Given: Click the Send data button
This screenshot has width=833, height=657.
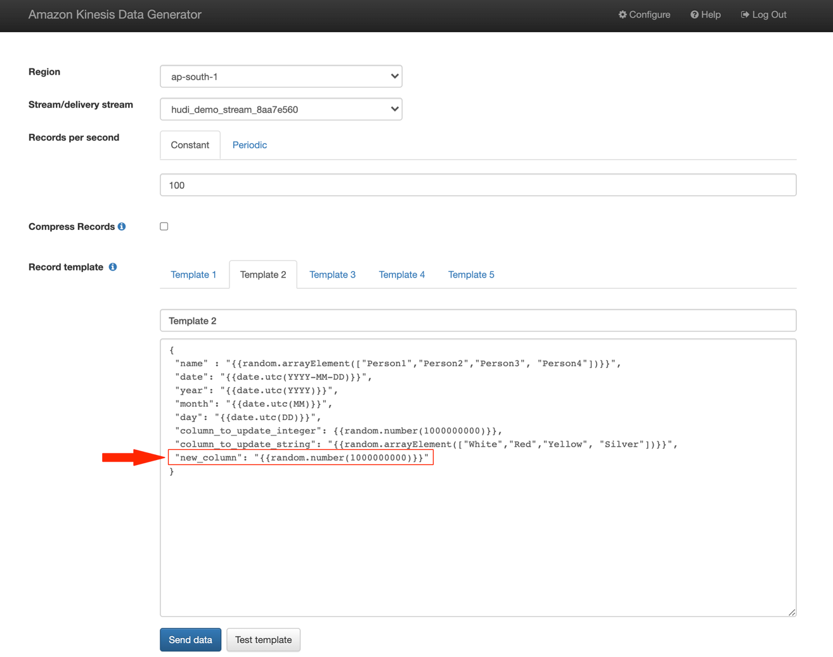Looking at the screenshot, I should [190, 640].
